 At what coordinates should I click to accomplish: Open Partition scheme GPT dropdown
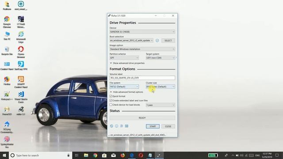pos(124,58)
